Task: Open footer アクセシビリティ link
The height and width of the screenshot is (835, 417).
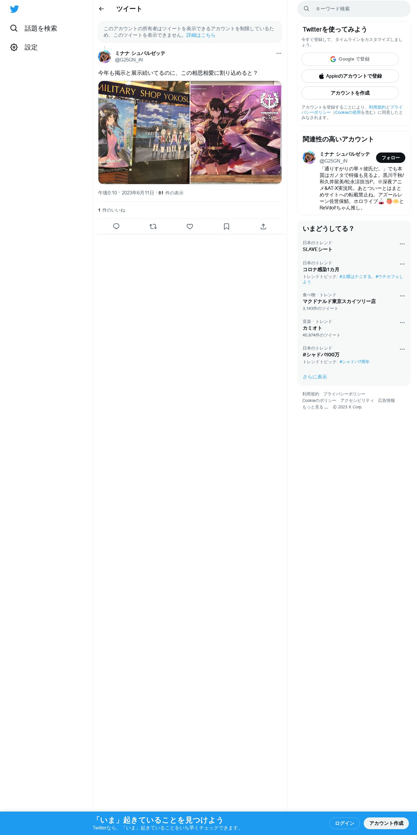Action: (x=357, y=401)
